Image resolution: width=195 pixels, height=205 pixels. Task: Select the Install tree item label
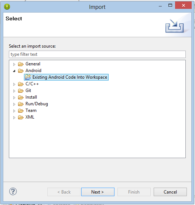(x=31, y=97)
